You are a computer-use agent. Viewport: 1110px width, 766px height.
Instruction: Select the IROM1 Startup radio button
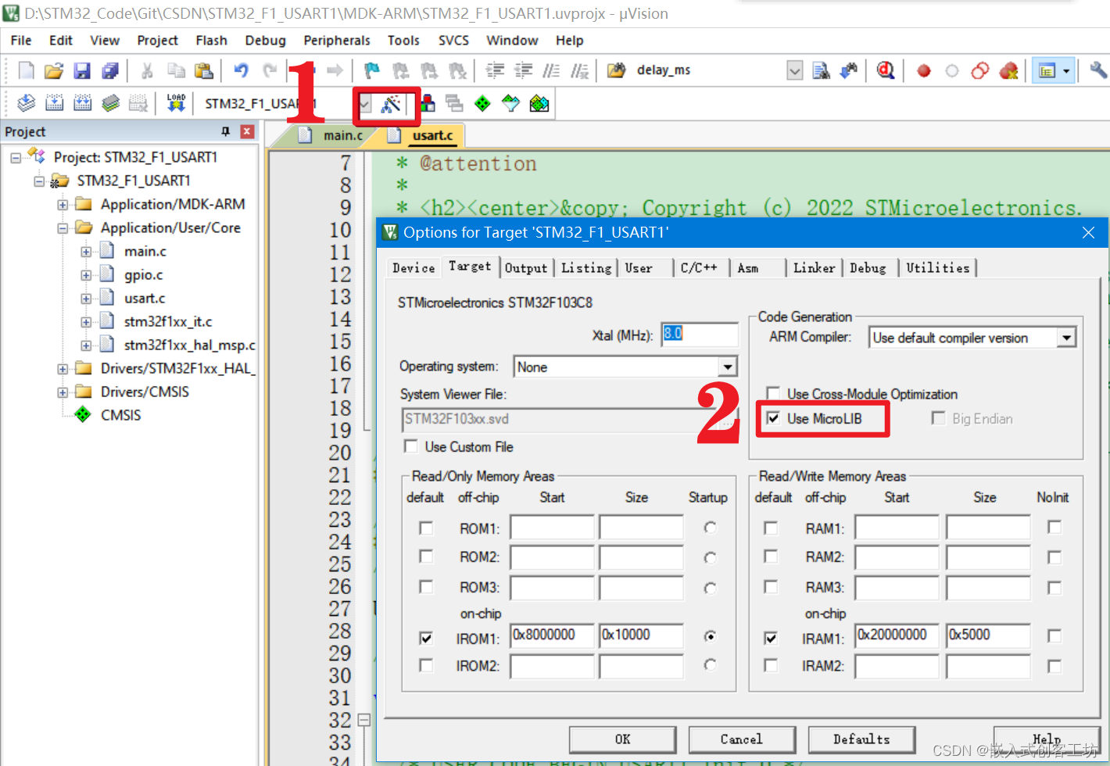710,636
